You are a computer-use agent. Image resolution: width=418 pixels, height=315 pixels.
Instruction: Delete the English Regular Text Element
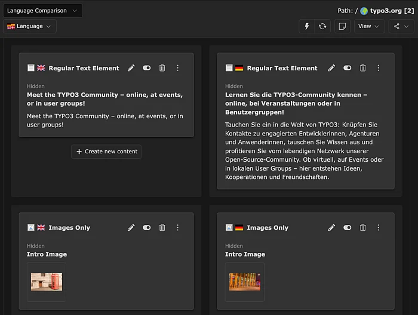162,68
